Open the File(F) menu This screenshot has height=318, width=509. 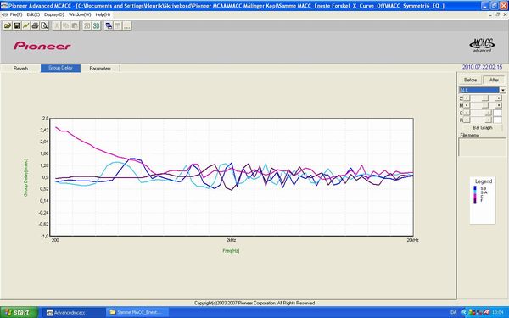point(16,14)
